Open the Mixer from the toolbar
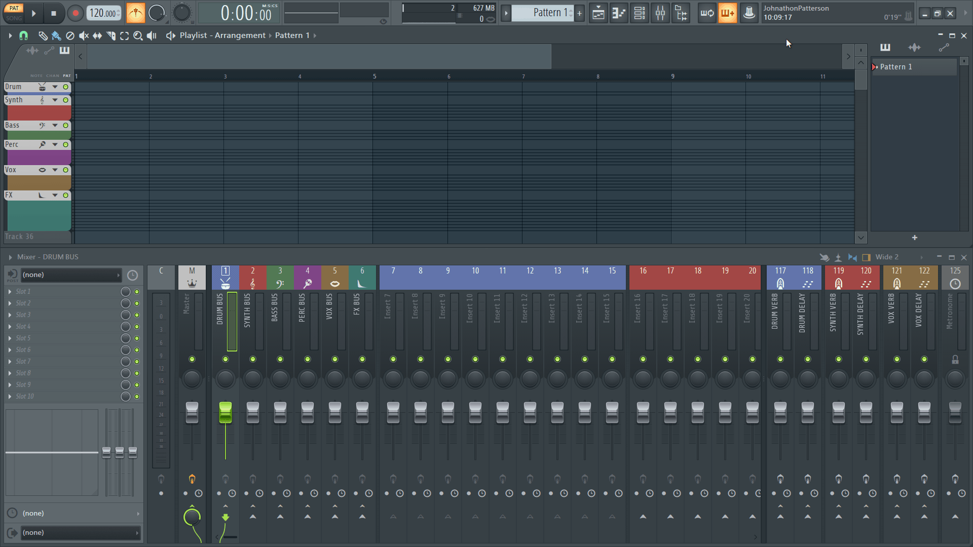 pyautogui.click(x=660, y=13)
